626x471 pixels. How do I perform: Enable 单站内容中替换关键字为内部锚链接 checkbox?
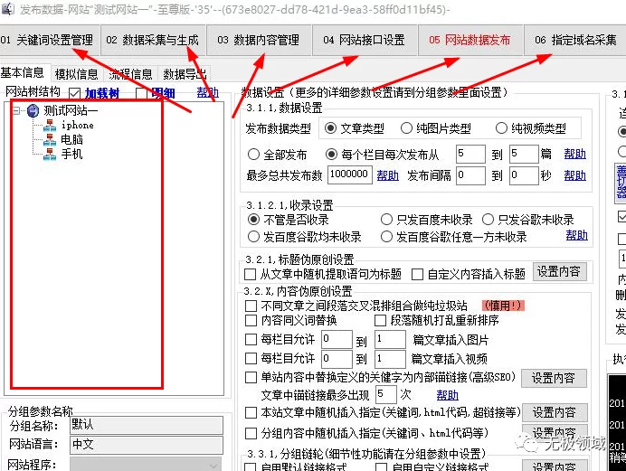point(251,377)
